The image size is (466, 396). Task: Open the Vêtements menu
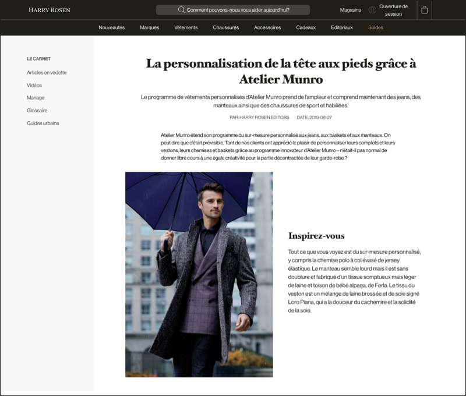[x=186, y=27]
